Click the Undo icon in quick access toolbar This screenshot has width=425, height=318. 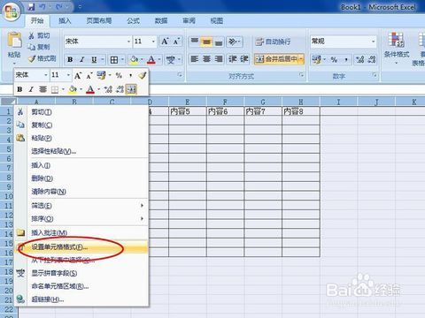click(42, 7)
